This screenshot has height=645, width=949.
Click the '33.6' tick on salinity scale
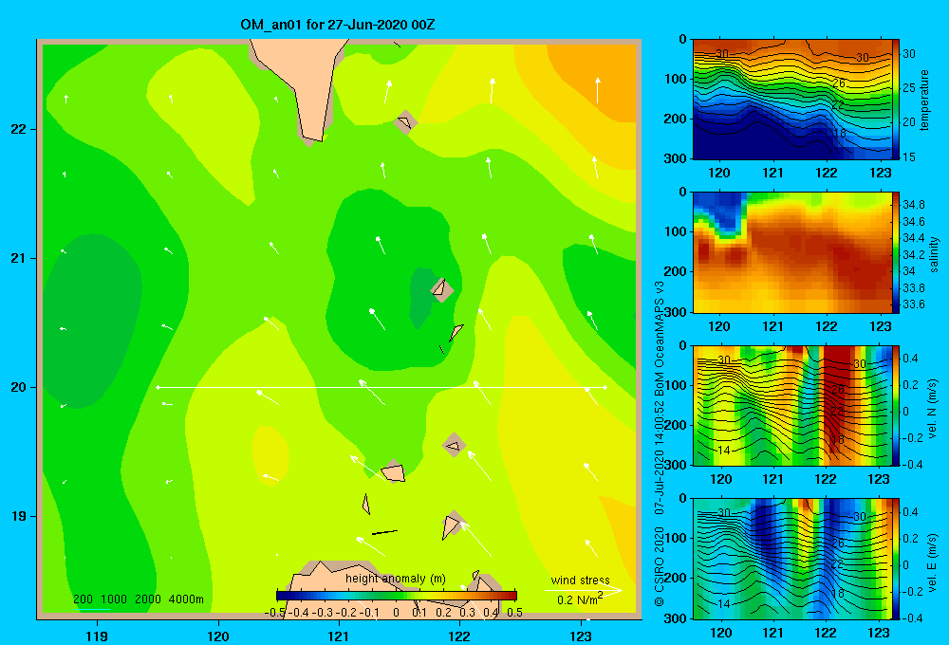point(913,304)
